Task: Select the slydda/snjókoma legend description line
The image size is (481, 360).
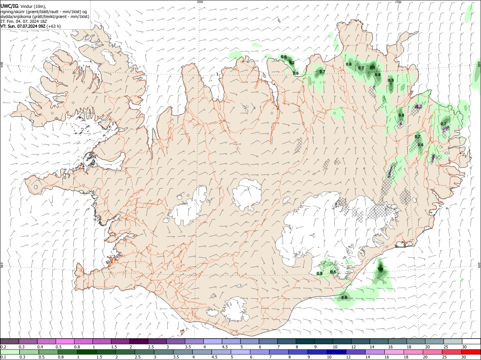Action: point(45,16)
